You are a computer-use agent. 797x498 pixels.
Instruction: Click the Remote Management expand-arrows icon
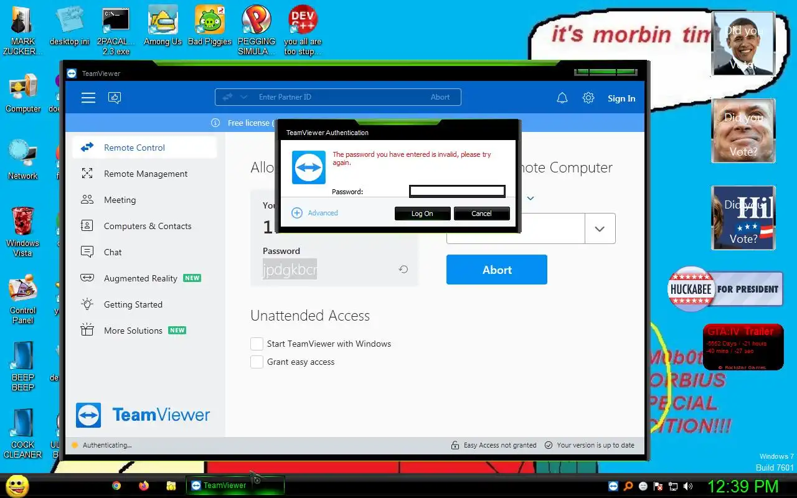(x=87, y=174)
